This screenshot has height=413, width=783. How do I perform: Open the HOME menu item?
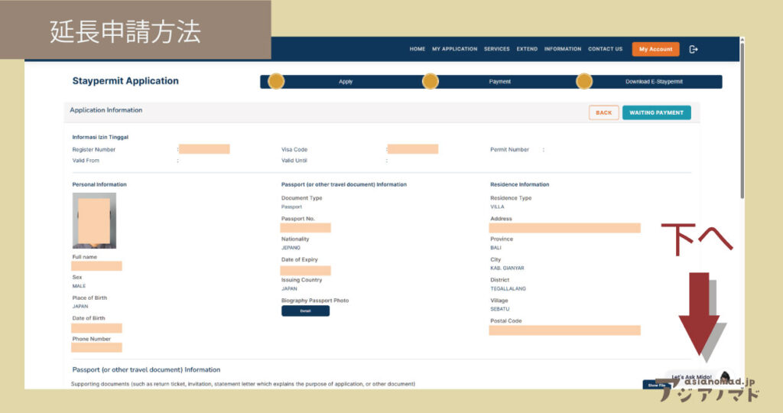[x=417, y=49]
